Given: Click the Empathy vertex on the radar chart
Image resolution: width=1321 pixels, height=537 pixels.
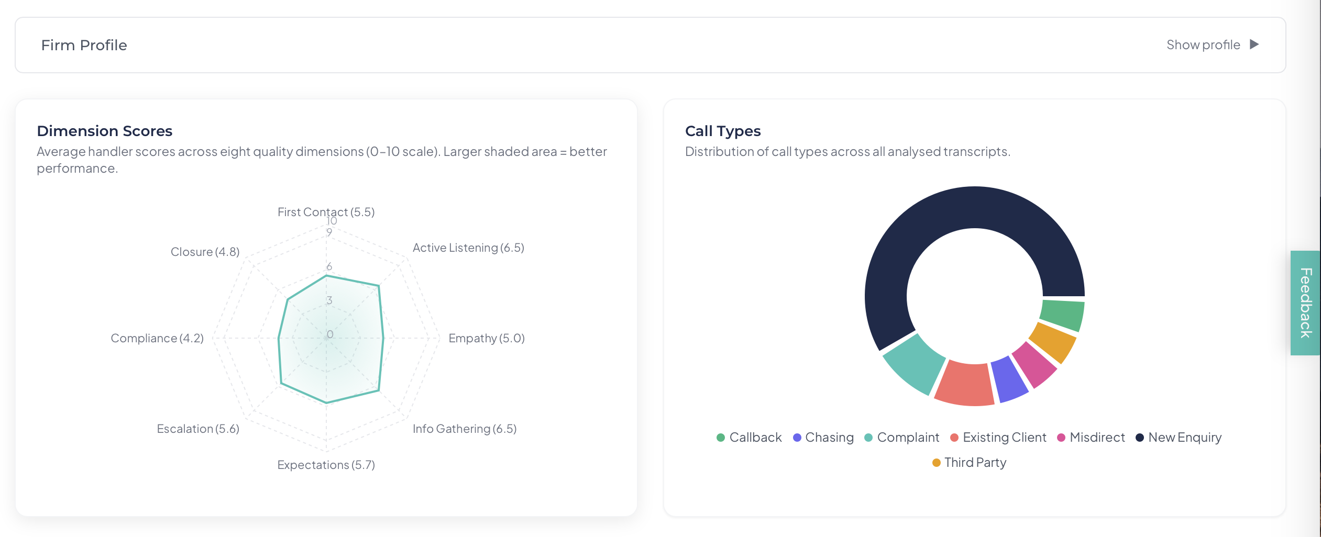Looking at the screenshot, I should (x=384, y=338).
